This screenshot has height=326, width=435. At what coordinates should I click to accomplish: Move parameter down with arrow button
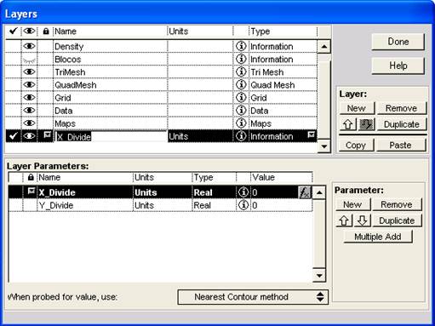[x=362, y=220]
